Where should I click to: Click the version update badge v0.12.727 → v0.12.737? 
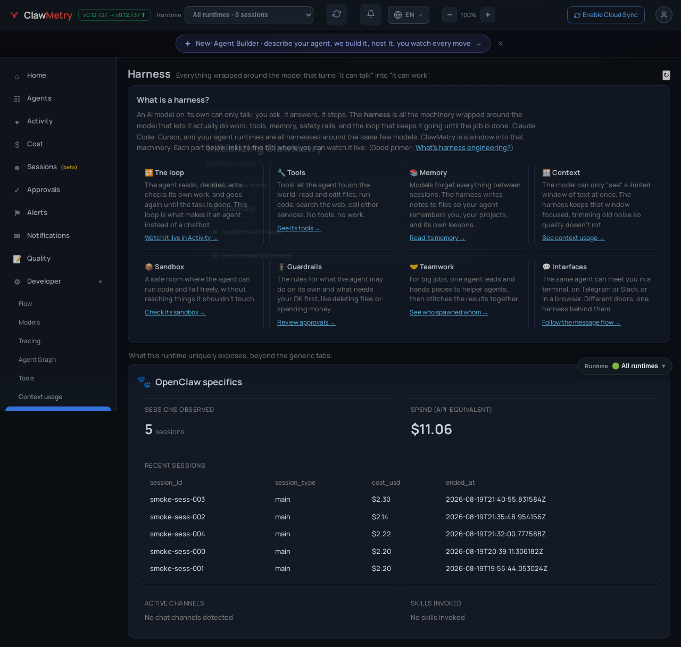point(114,15)
